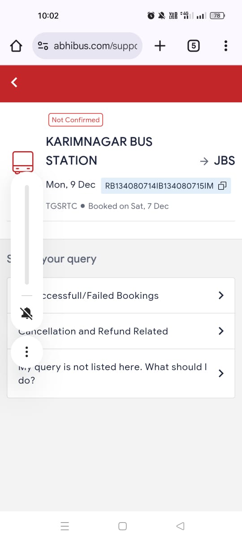Expand the query not listed chevron

pyautogui.click(x=220, y=373)
